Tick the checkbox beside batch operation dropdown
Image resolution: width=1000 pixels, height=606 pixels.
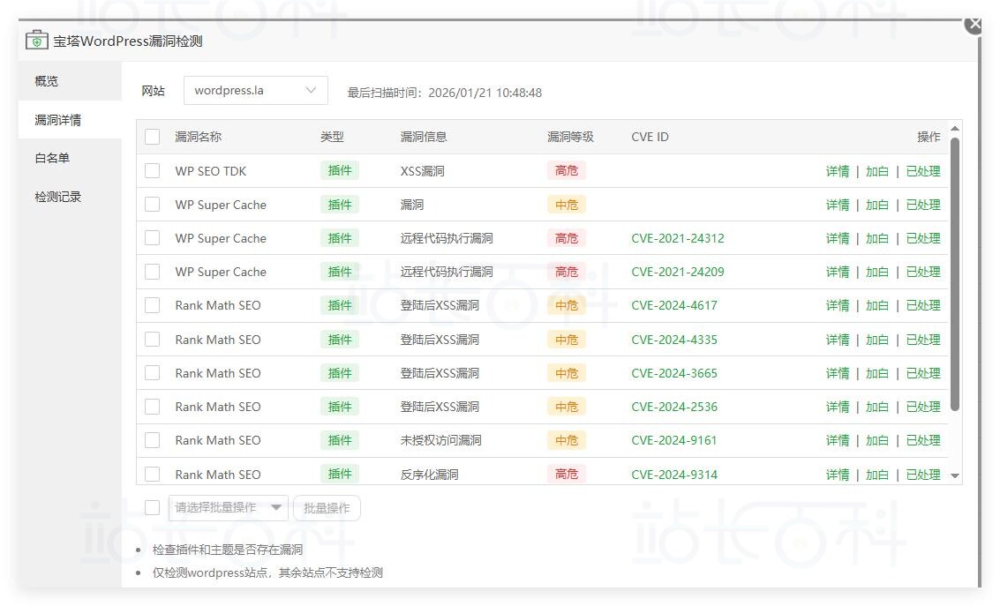[153, 508]
